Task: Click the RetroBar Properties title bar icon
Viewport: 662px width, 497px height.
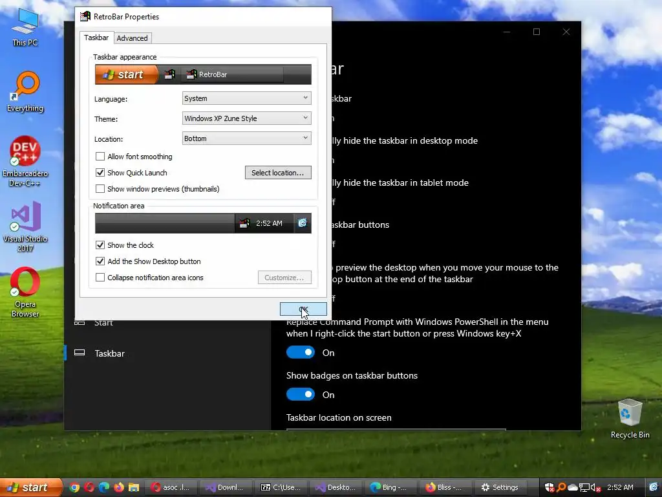Action: [85, 16]
